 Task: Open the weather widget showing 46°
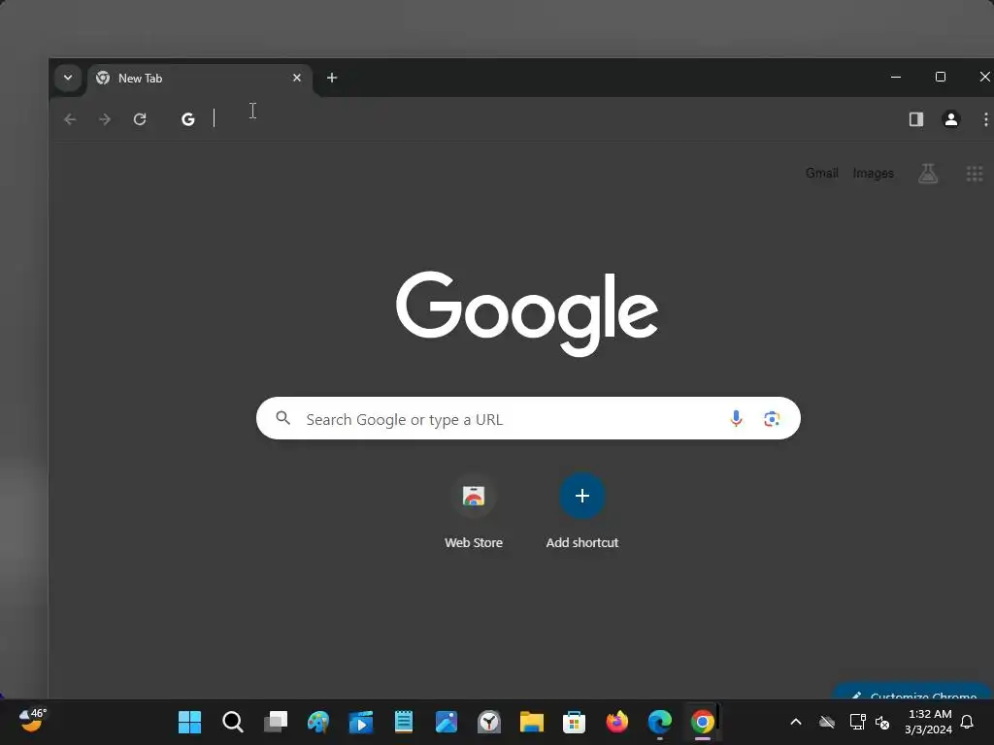tap(32, 720)
